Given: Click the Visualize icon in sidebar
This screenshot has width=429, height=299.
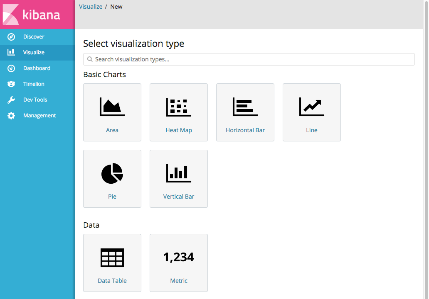Looking at the screenshot, I should (12, 52).
